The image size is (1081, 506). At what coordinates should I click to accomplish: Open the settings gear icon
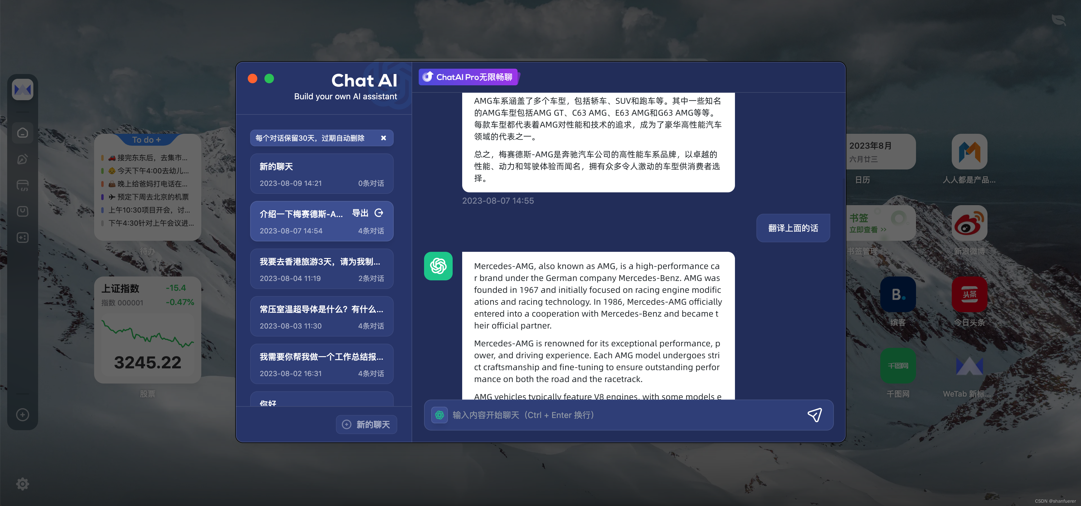tap(23, 484)
